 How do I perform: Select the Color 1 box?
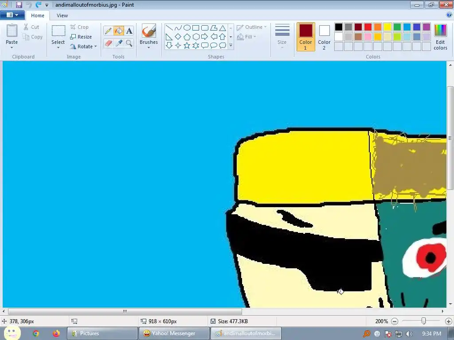coord(306,37)
